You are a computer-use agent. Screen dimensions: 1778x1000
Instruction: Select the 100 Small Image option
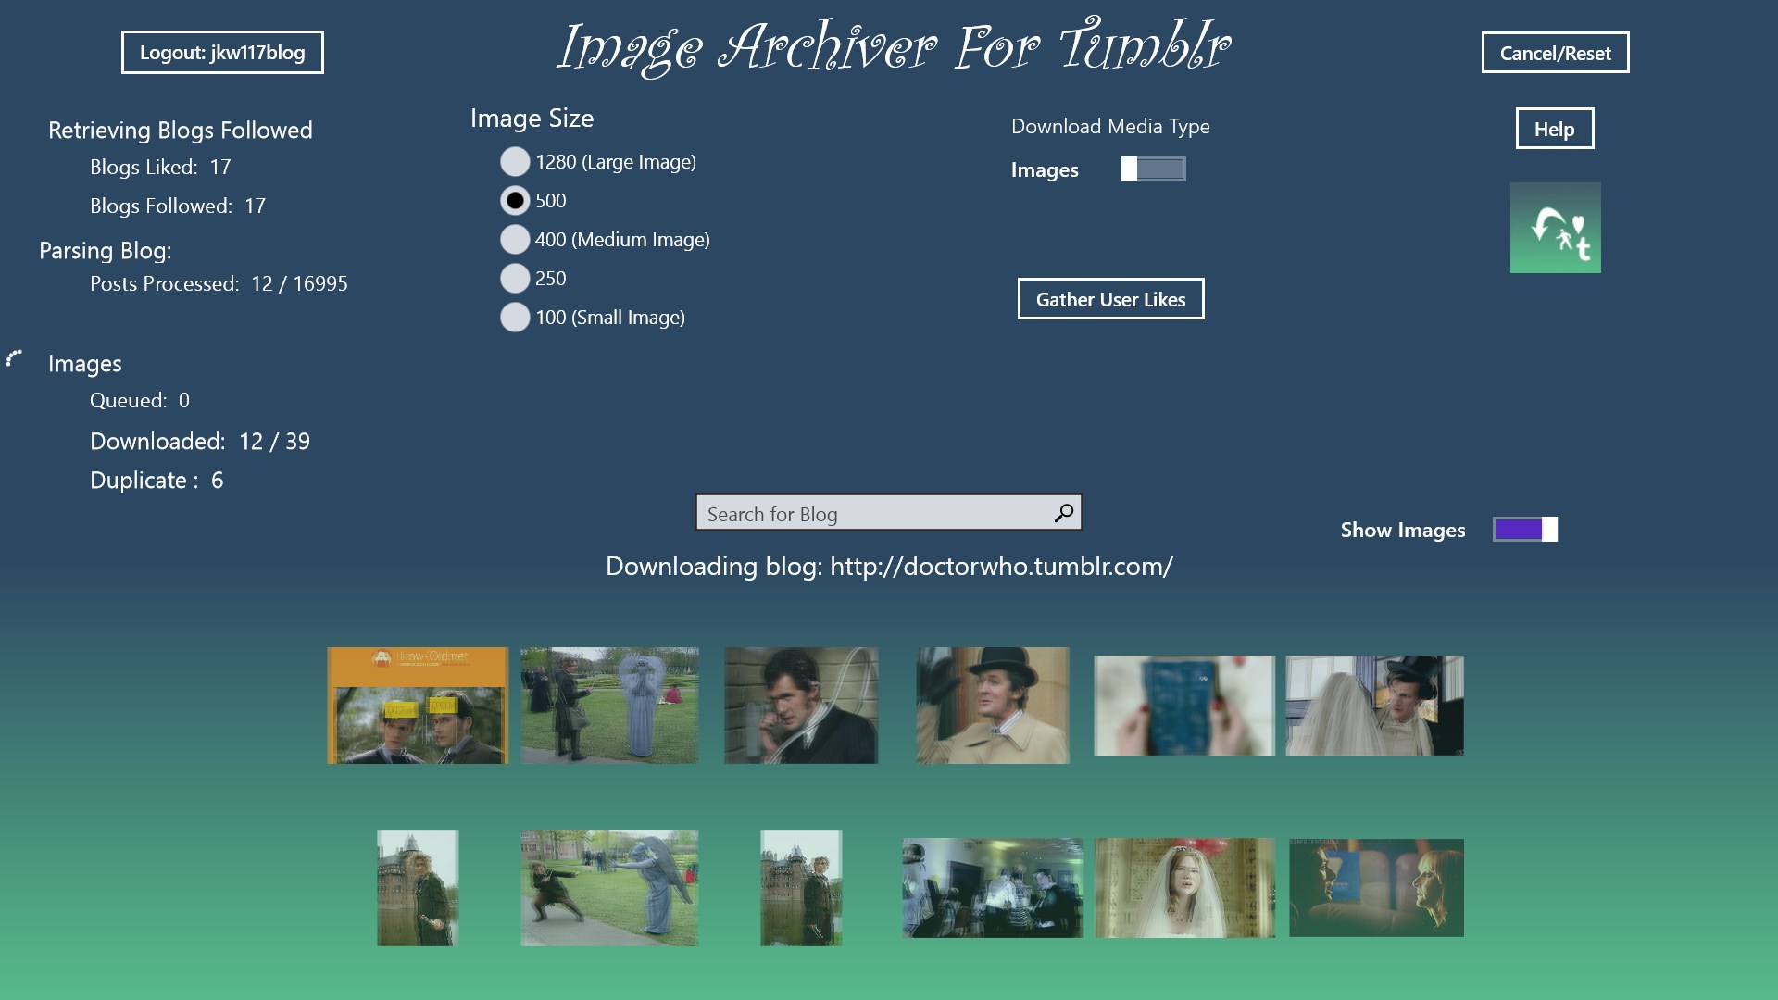pos(515,318)
